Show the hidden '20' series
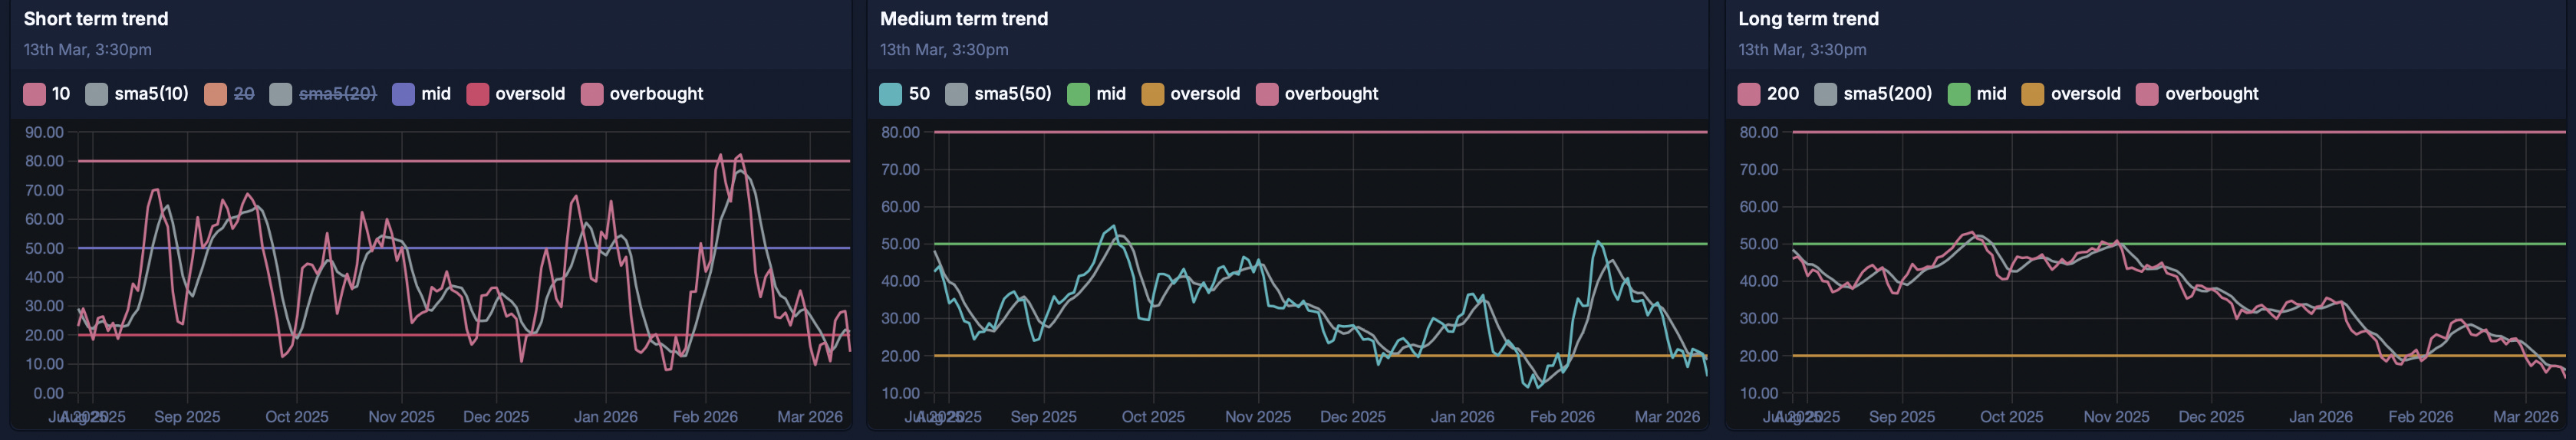The image size is (2576, 440). [x=229, y=94]
